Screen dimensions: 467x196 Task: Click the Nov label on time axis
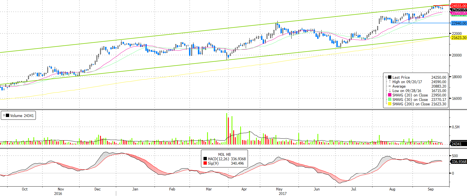(x=61, y=189)
